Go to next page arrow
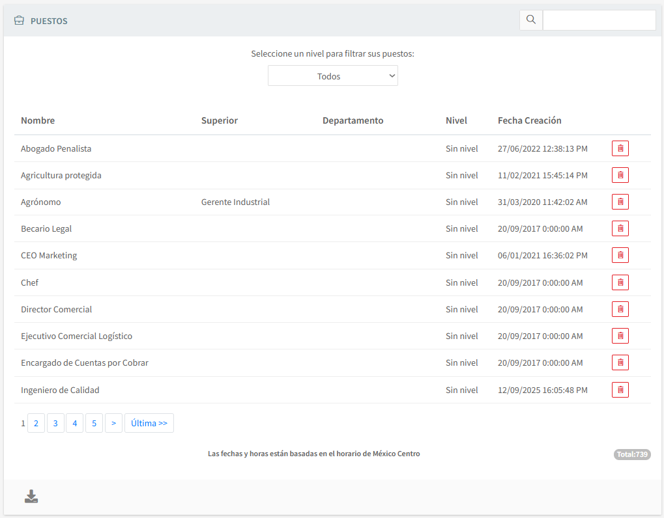The height and width of the screenshot is (518, 664). coord(113,423)
